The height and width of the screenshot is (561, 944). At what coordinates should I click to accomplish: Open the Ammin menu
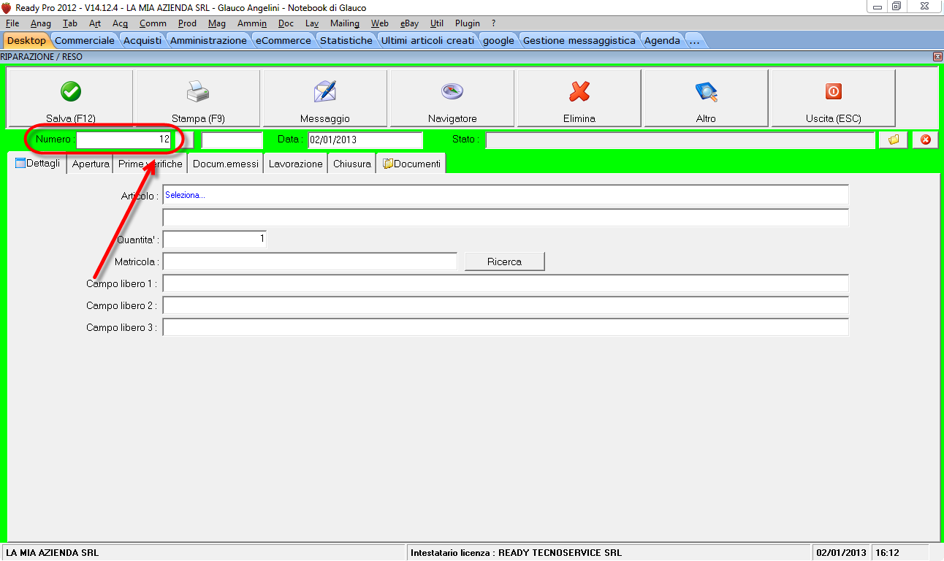point(252,23)
